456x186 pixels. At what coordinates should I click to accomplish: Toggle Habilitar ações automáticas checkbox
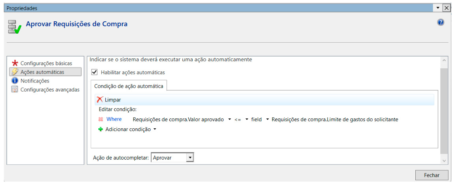tap(94, 72)
